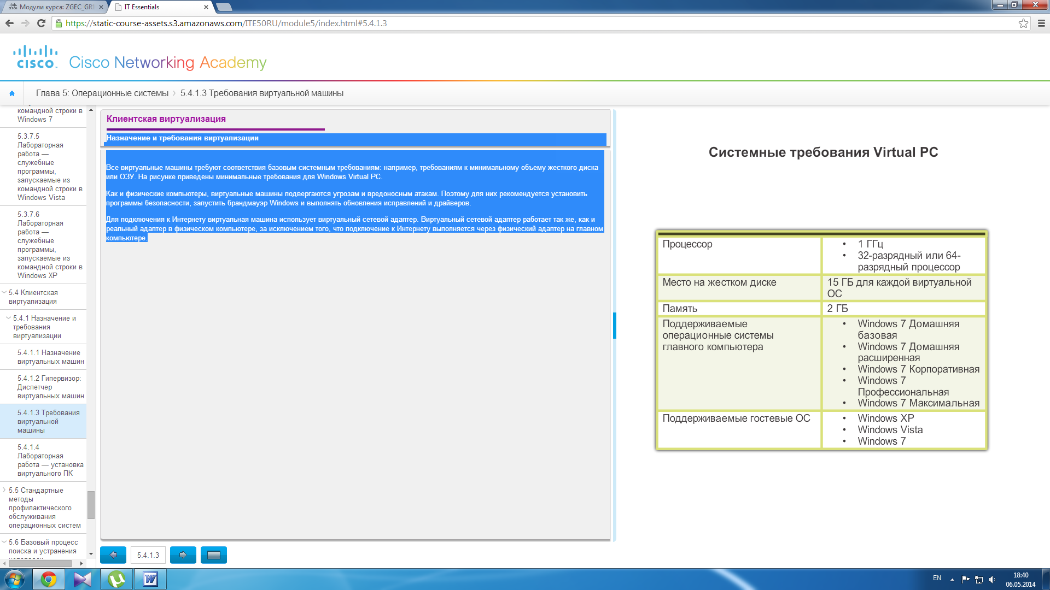
Task: Toggle full-width view rectangle button
Action: [x=214, y=555]
